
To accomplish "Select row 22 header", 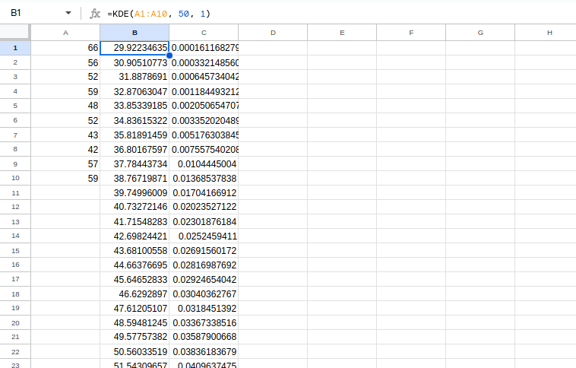I will coord(15,352).
